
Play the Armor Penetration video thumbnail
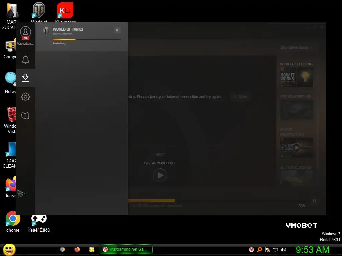click(x=297, y=148)
